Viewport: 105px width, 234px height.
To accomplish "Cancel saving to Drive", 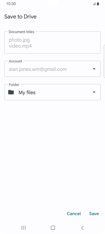I will 74,214.
